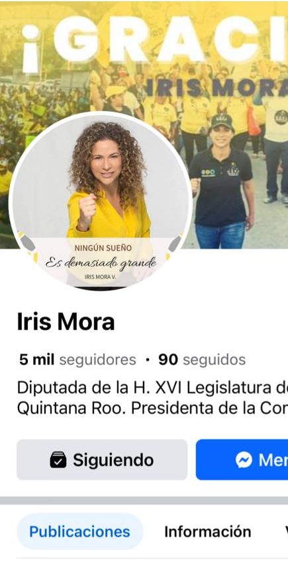Click the Quintana Roo bio line
Image resolution: width=288 pixels, height=564 pixels.
pos(152,409)
